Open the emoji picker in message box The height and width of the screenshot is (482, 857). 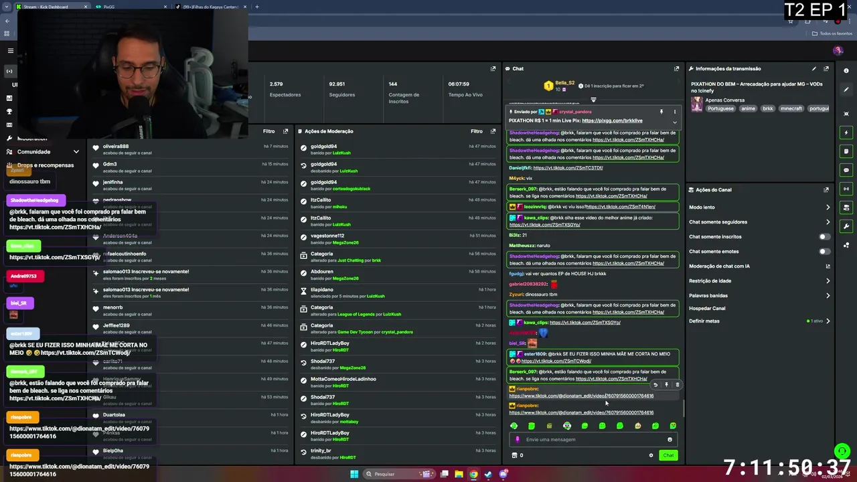tap(670, 440)
